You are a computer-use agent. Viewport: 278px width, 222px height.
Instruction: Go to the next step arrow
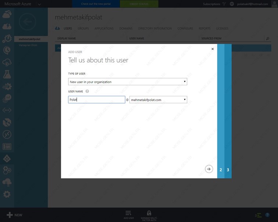point(209,169)
